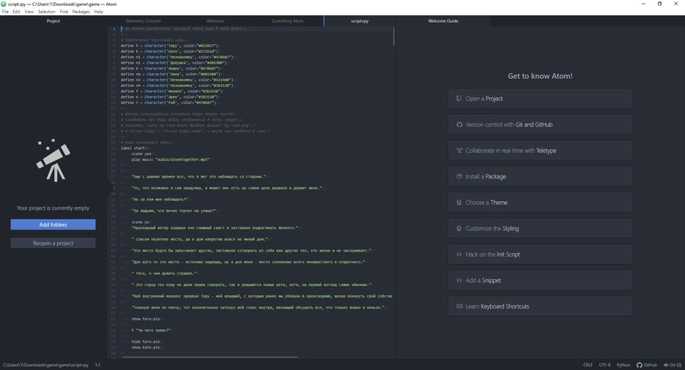Select the Welcome Guide tab

click(x=443, y=21)
